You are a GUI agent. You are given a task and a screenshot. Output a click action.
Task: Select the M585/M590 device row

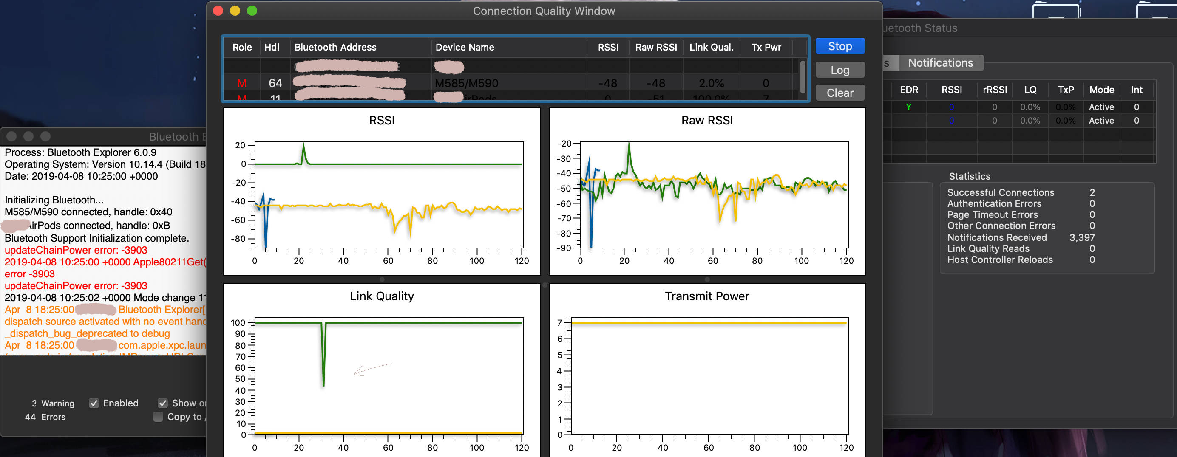click(466, 83)
